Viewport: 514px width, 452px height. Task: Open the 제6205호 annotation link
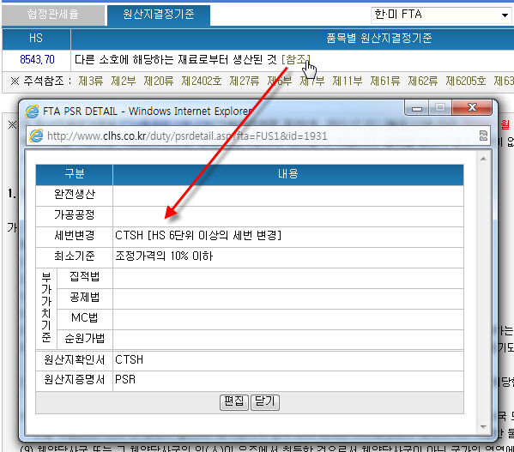[465, 81]
